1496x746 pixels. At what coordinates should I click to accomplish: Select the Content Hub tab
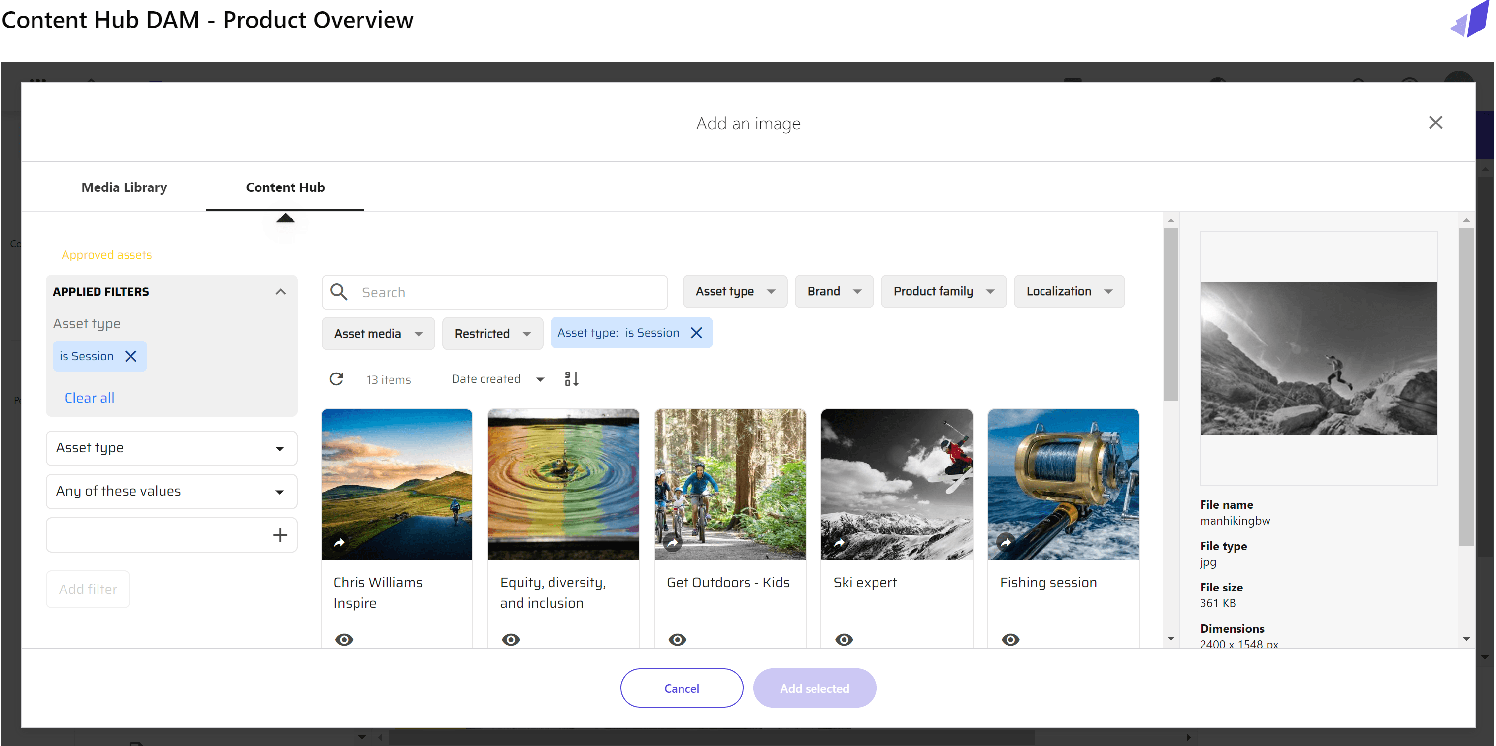[x=285, y=187]
